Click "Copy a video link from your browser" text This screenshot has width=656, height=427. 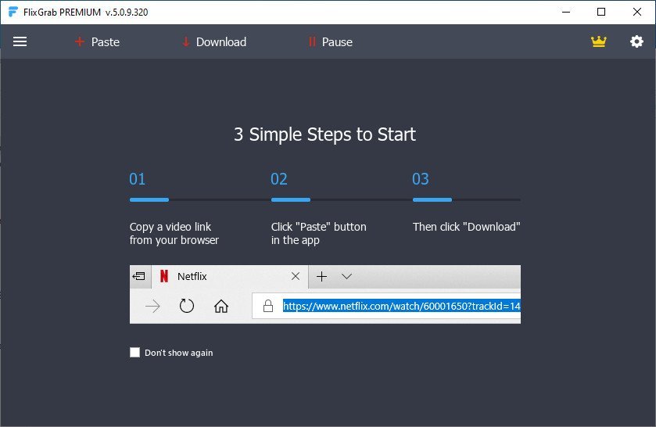(174, 233)
